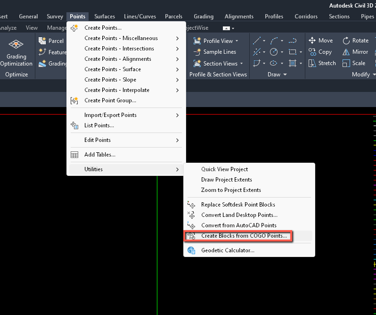Select the Polyline draw tool
The image size is (376, 315).
point(293,41)
